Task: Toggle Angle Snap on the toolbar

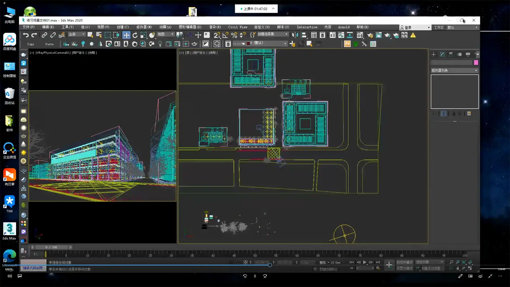Action: click(x=225, y=35)
